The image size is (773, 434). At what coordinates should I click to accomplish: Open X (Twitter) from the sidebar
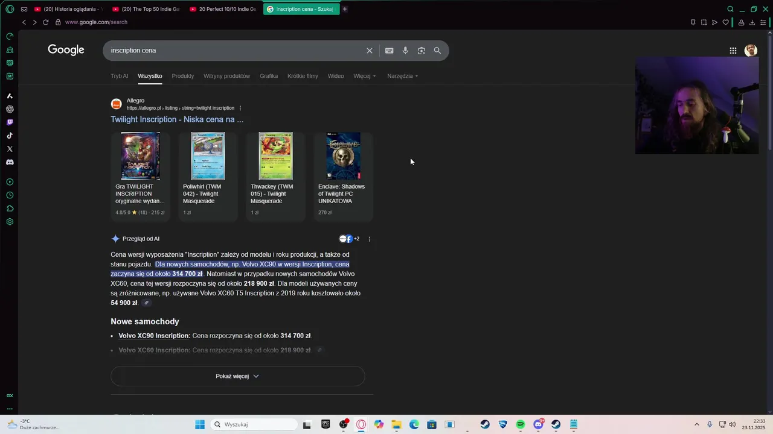pyautogui.click(x=10, y=149)
